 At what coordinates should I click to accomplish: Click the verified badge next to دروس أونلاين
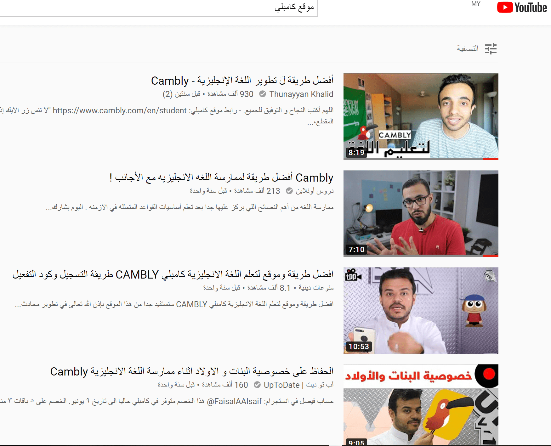click(289, 191)
